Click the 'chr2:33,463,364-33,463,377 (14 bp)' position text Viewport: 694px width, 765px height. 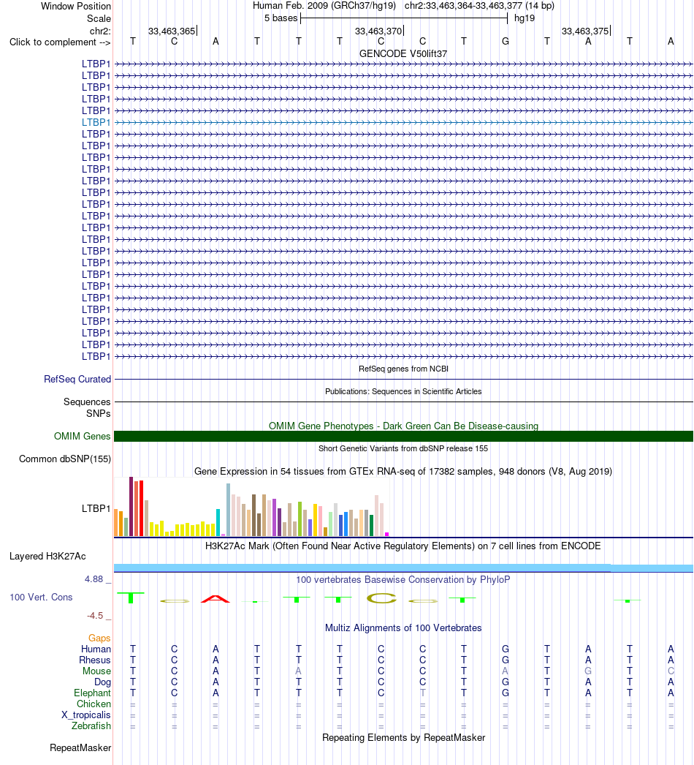[479, 6]
